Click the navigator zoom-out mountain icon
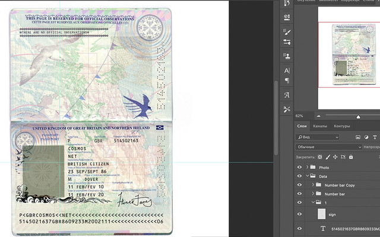 (318, 116)
